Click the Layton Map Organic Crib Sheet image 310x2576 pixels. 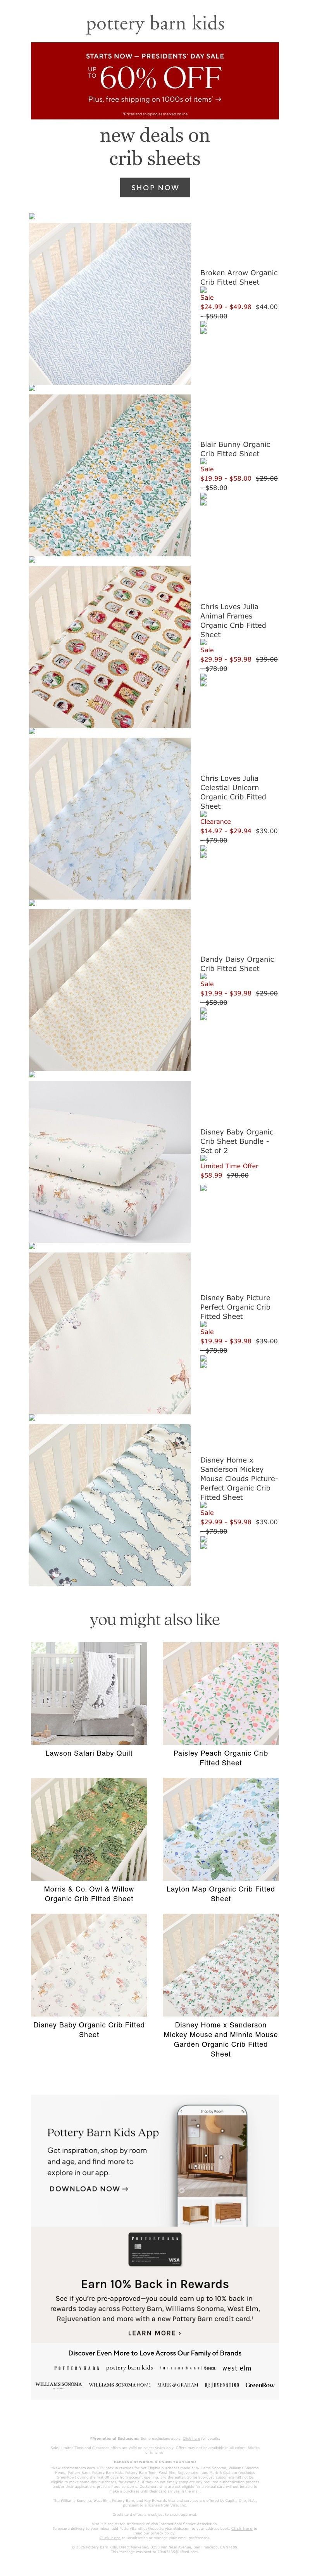pos(220,1829)
